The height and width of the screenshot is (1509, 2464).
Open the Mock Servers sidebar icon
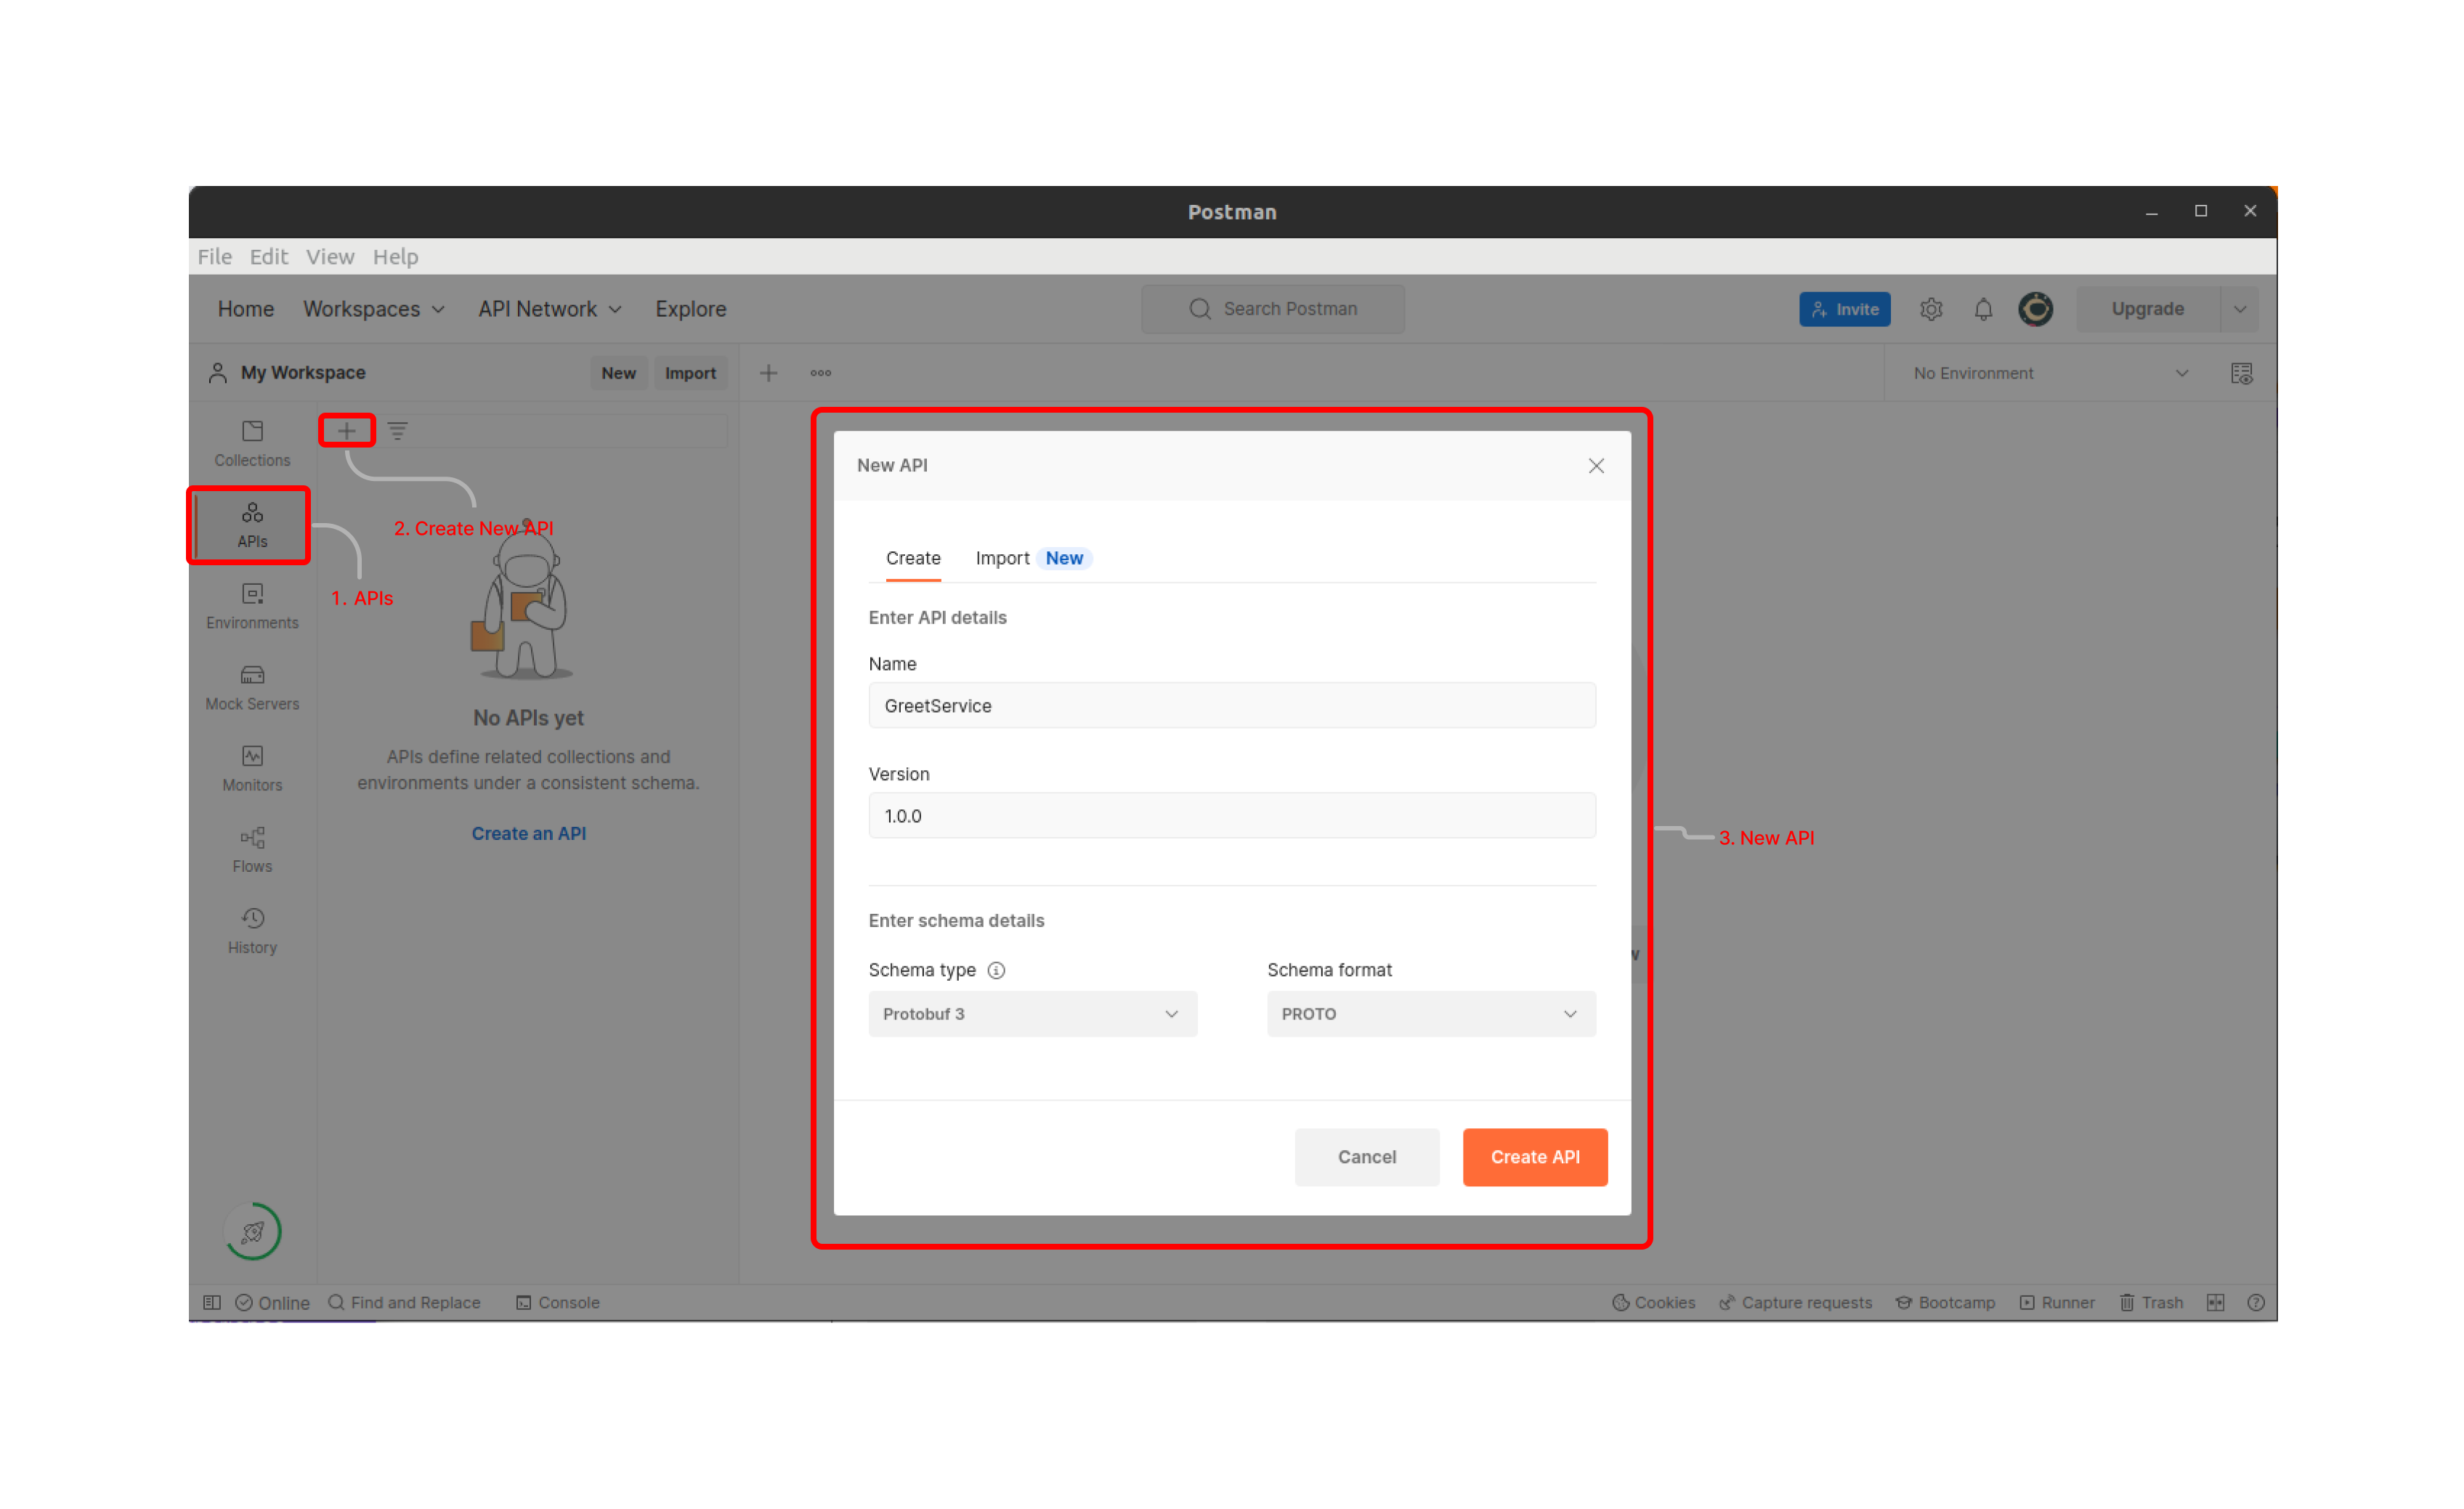tap(250, 686)
